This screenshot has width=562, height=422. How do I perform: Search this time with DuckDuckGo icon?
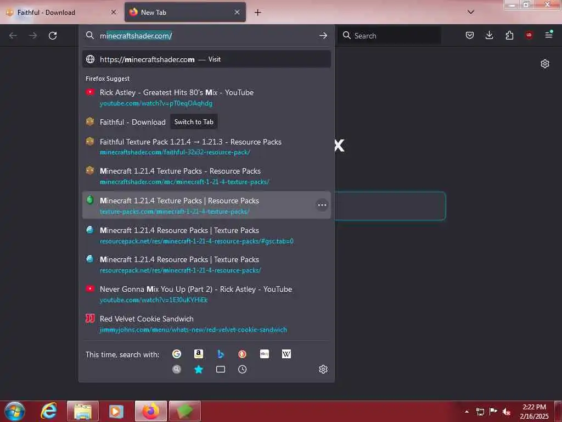click(242, 354)
